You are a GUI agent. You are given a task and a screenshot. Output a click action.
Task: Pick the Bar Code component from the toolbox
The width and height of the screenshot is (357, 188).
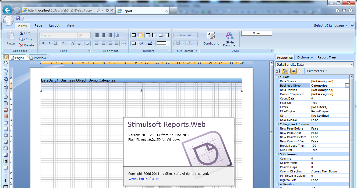click(6, 161)
